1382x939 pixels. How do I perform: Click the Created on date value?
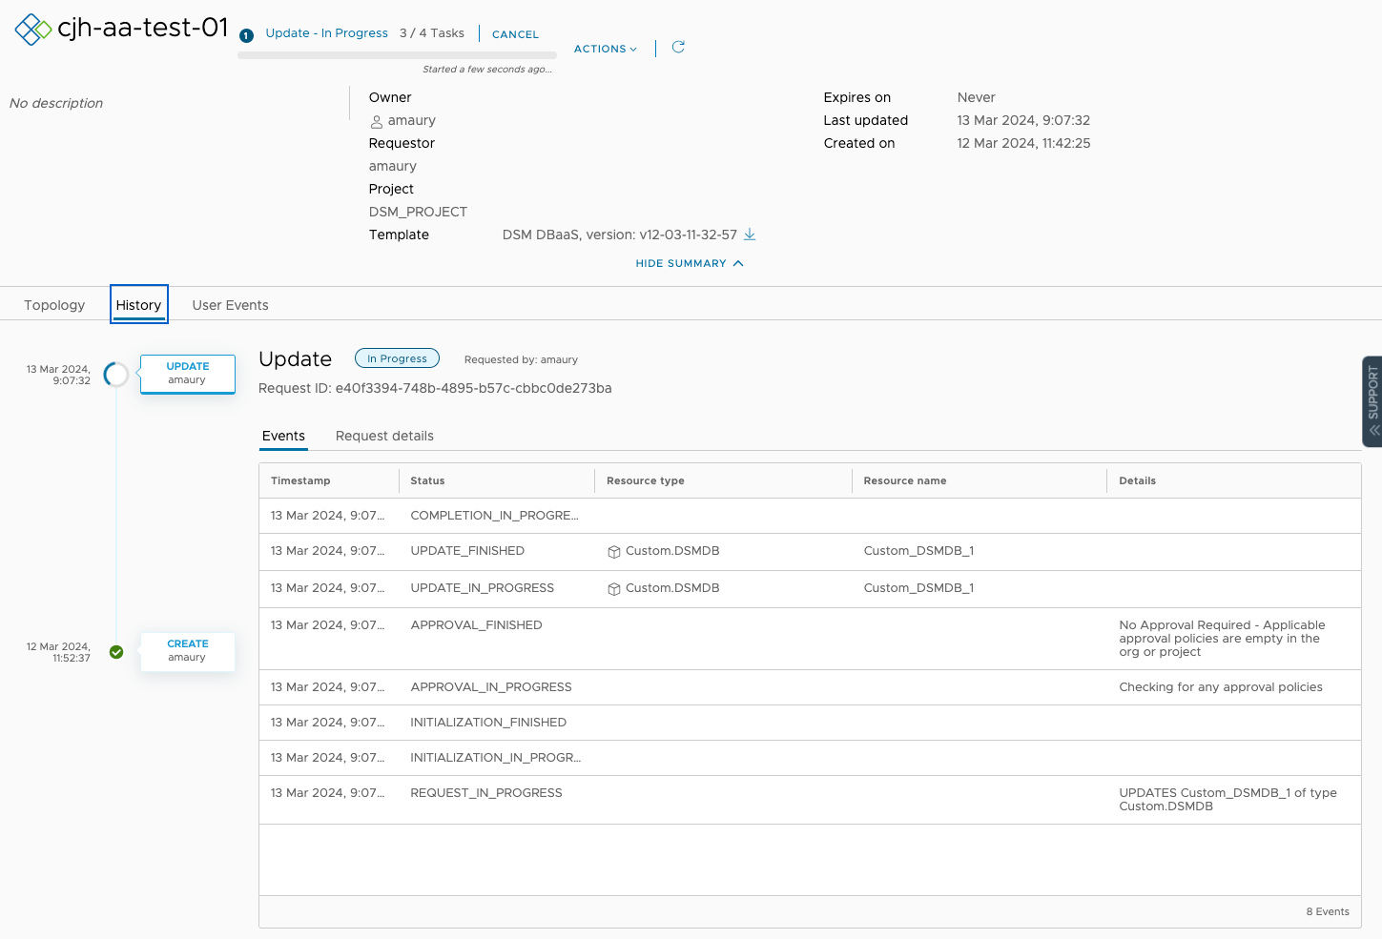(x=1023, y=143)
